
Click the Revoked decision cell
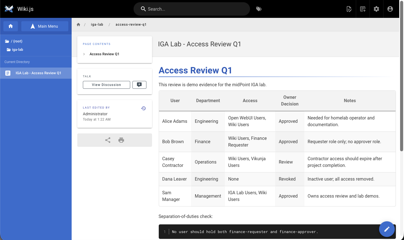[290, 179]
